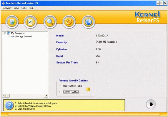
Task: Open the Help menu
Action: tap(31, 8)
